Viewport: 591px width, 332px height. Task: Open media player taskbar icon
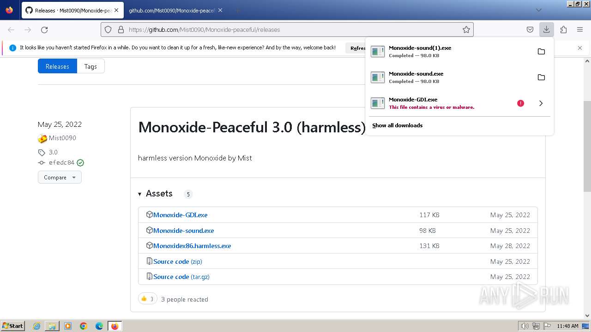pyautogui.click(x=68, y=326)
